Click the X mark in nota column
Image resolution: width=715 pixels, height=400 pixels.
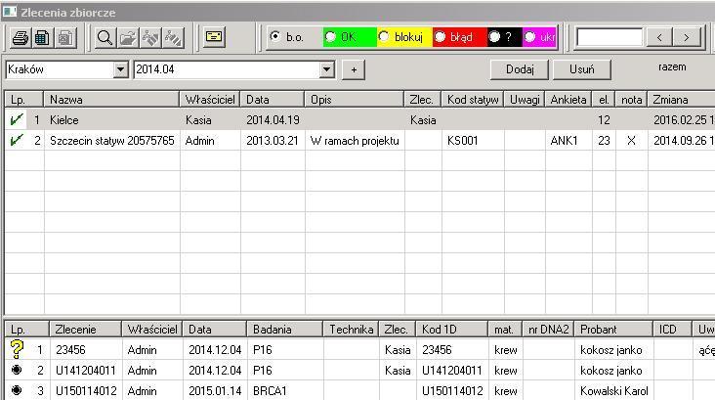pos(631,140)
